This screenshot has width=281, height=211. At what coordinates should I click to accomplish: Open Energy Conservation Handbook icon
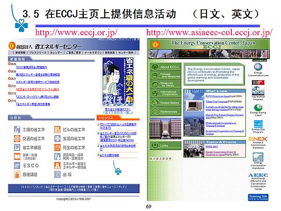click(x=258, y=157)
